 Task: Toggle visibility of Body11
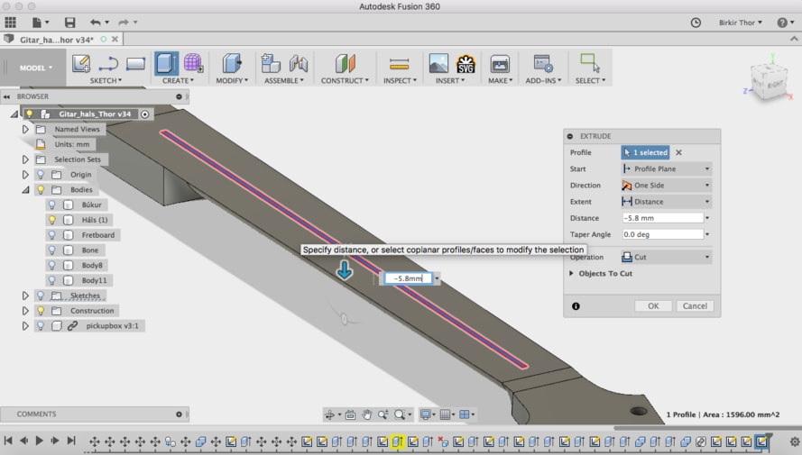pyautogui.click(x=51, y=280)
